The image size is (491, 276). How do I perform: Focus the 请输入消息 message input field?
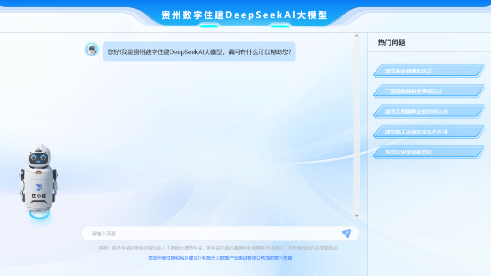(213, 234)
